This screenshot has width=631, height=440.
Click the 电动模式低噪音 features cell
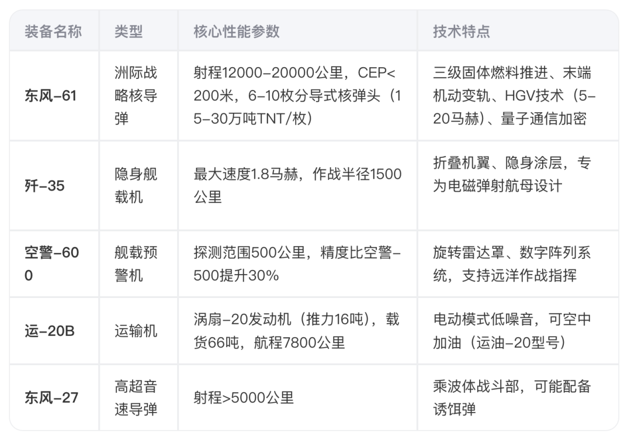coord(518,331)
